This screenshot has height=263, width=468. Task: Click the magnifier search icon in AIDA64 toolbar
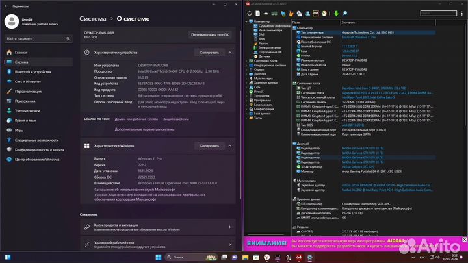pos(344,14)
